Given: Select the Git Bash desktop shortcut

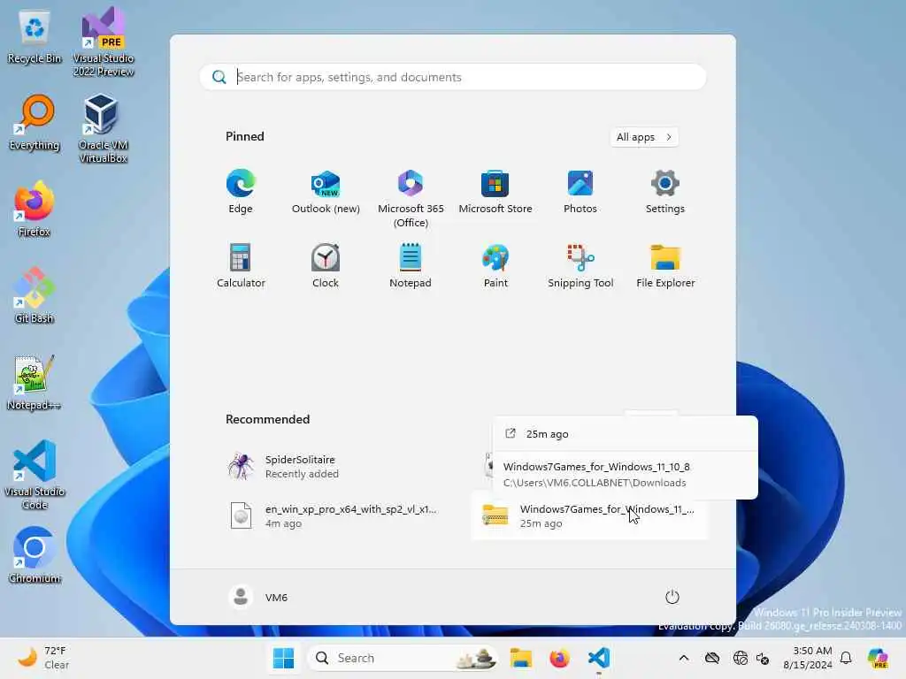Looking at the screenshot, I should pyautogui.click(x=35, y=295).
